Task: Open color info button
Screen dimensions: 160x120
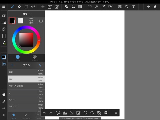Action: [x=41, y=21]
